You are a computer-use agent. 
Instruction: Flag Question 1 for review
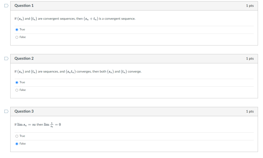6,5
